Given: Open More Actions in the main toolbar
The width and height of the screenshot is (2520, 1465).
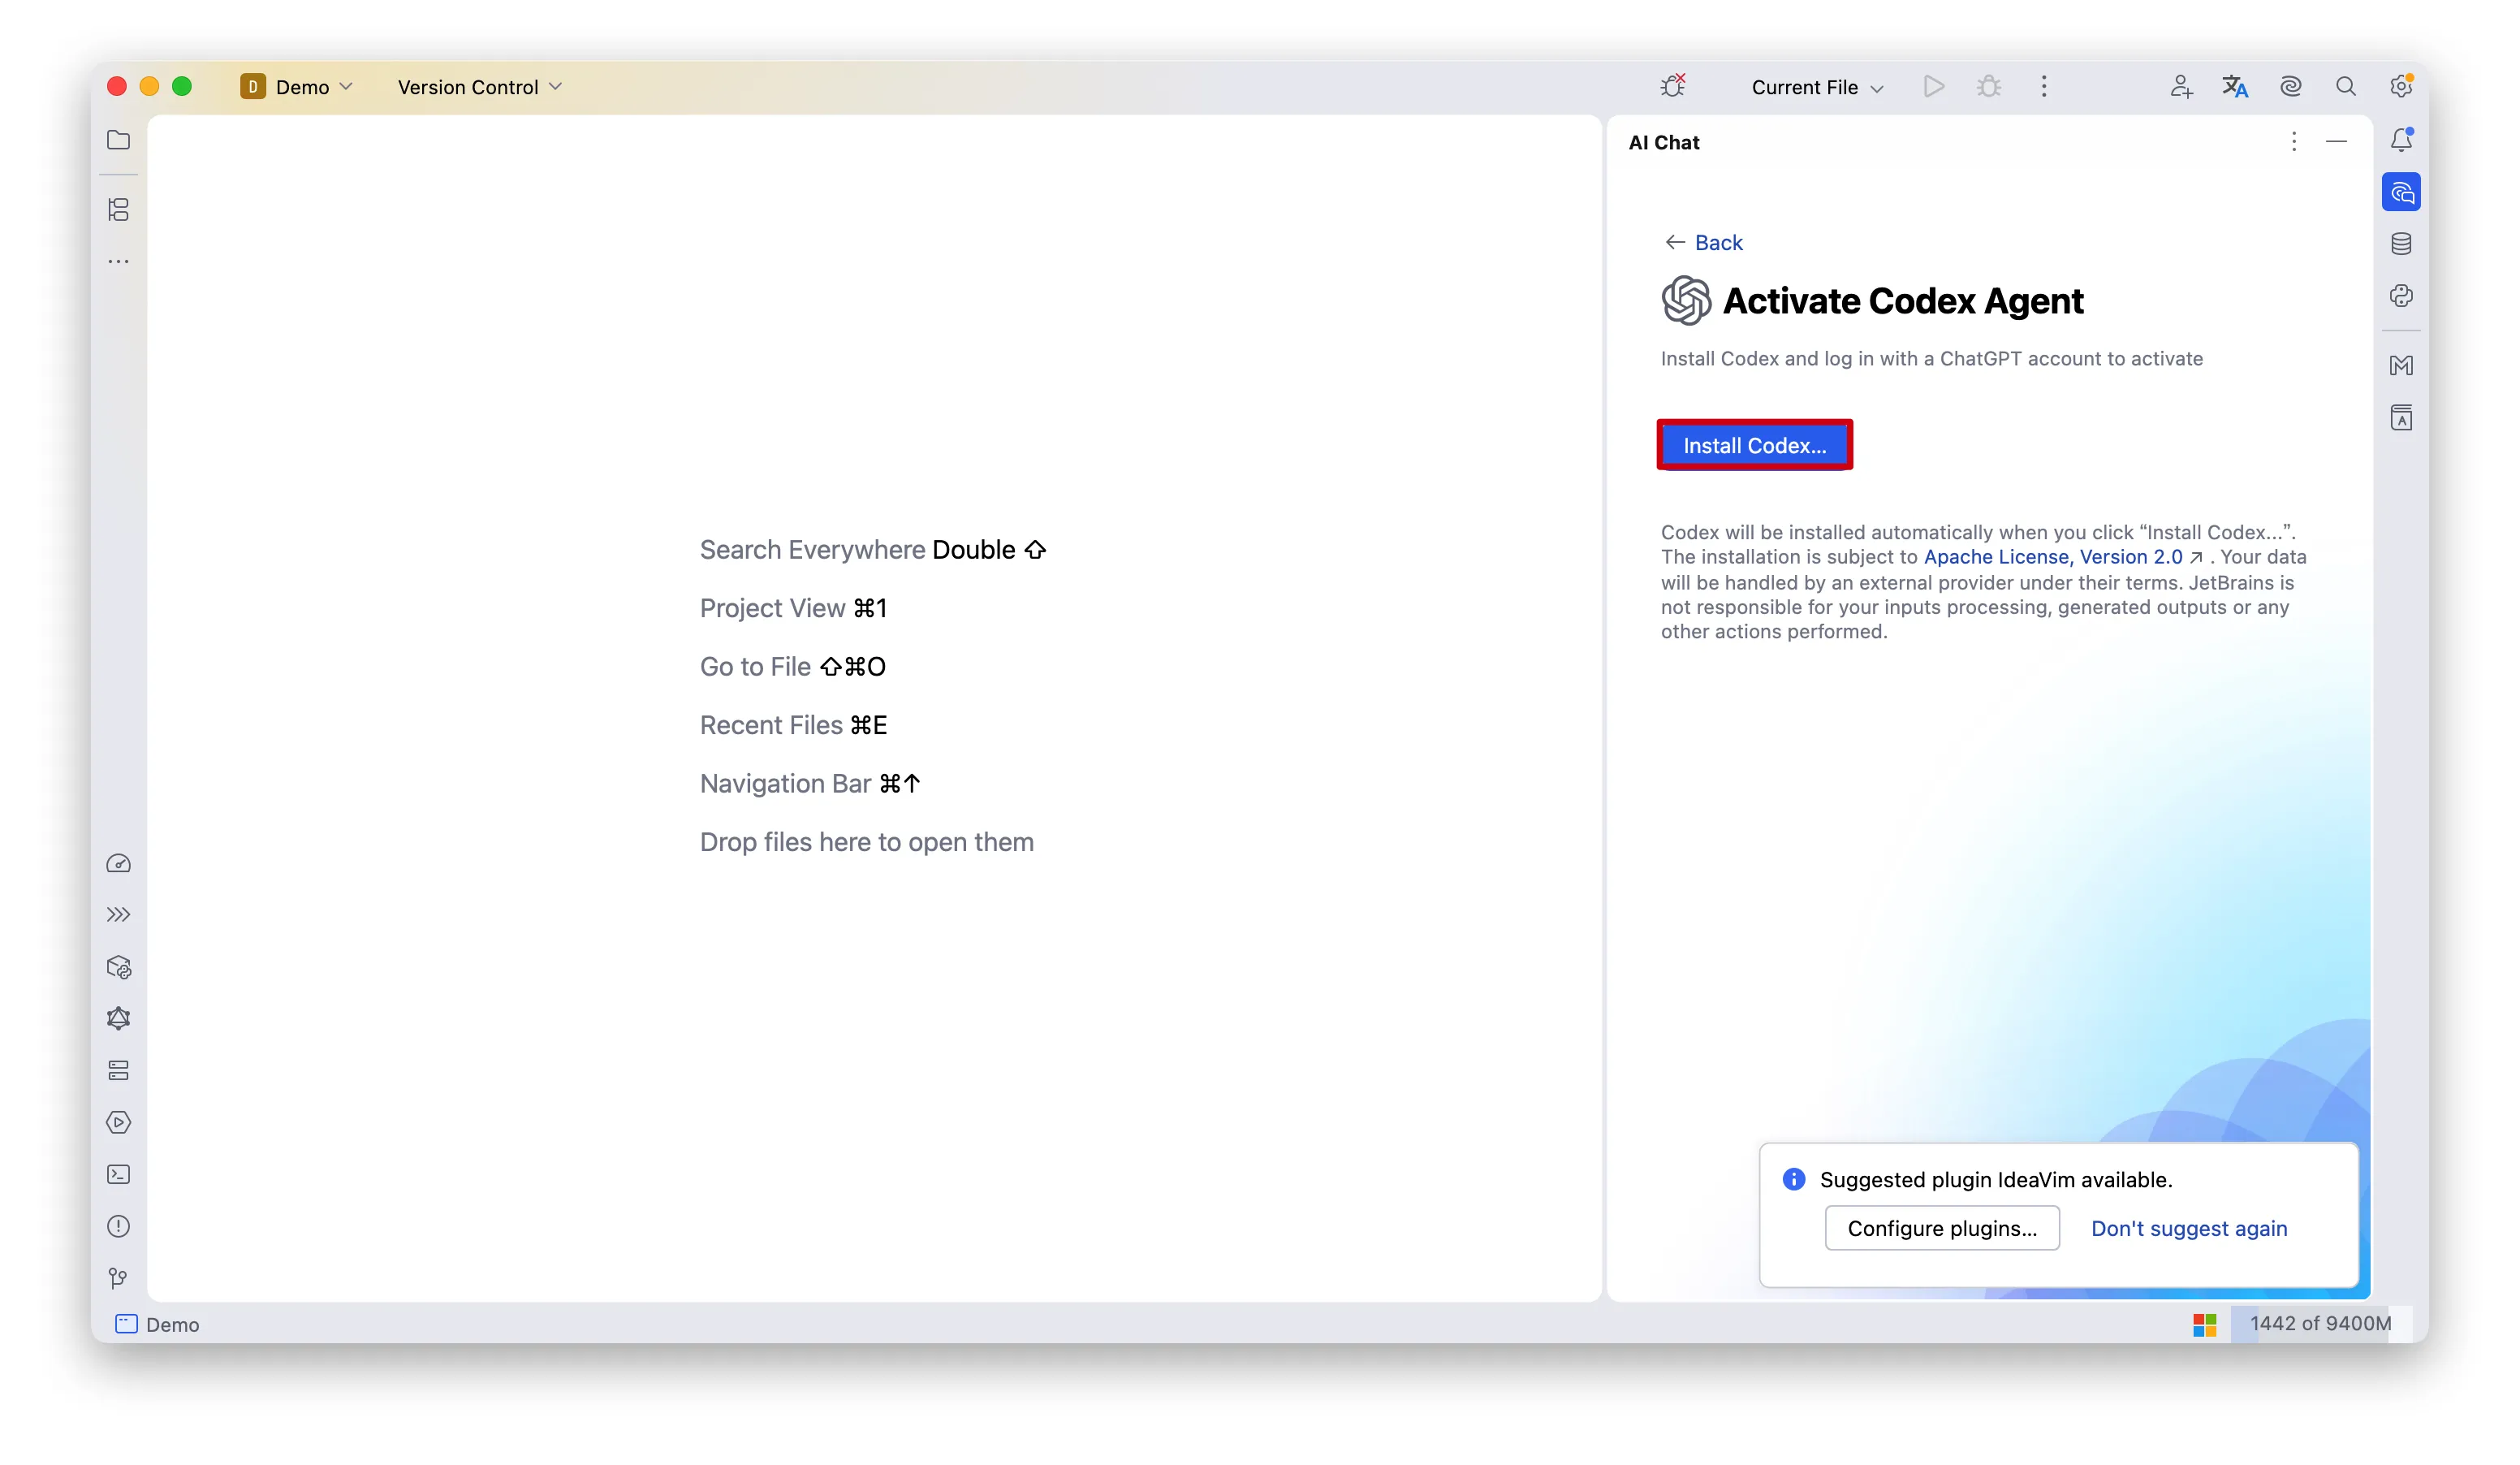Looking at the screenshot, I should point(2044,87).
